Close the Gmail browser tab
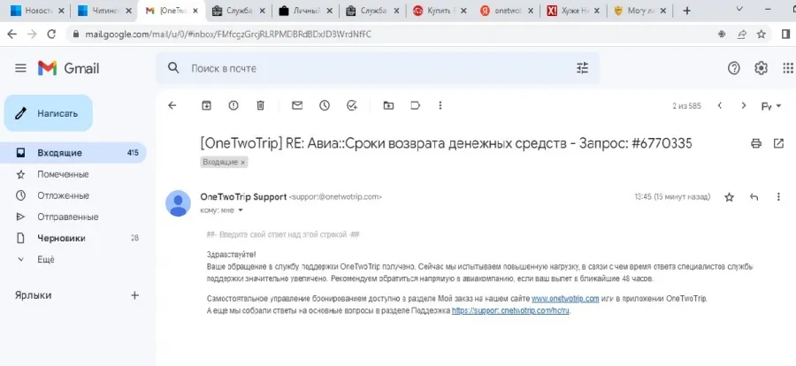 (x=195, y=11)
